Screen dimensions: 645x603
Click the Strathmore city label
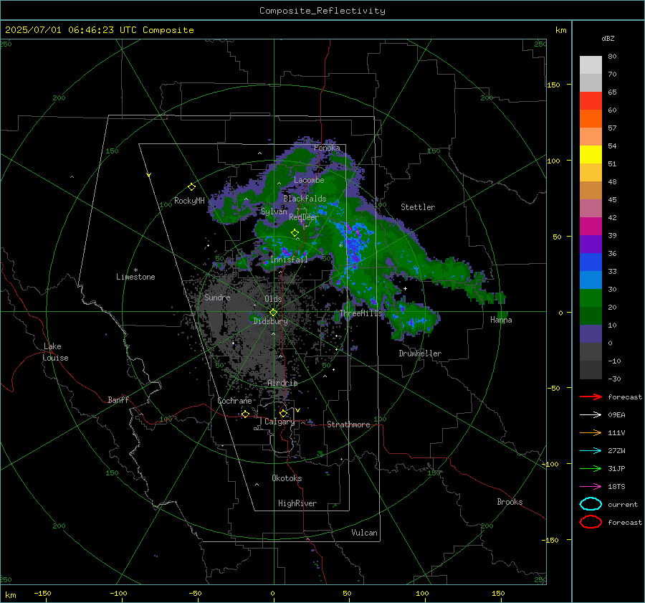pyautogui.click(x=348, y=424)
